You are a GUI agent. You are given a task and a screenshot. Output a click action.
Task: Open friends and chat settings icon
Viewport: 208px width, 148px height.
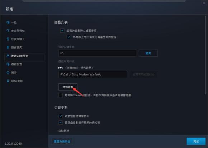pyautogui.click(x=8, y=39)
